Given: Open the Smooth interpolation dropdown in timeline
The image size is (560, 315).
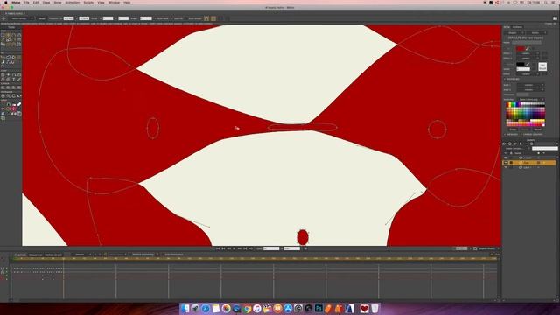Looking at the screenshot, I should coord(81,255).
